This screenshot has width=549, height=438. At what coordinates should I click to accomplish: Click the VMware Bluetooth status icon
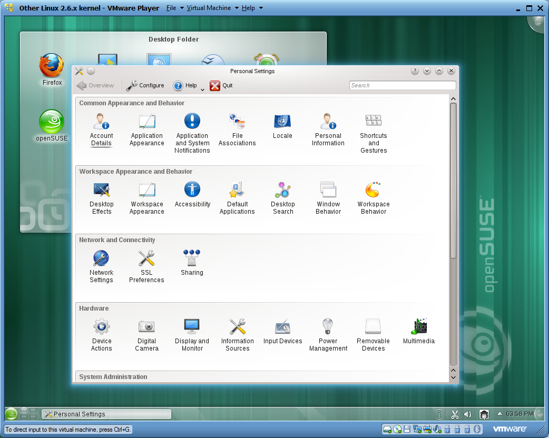pyautogui.click(x=476, y=429)
